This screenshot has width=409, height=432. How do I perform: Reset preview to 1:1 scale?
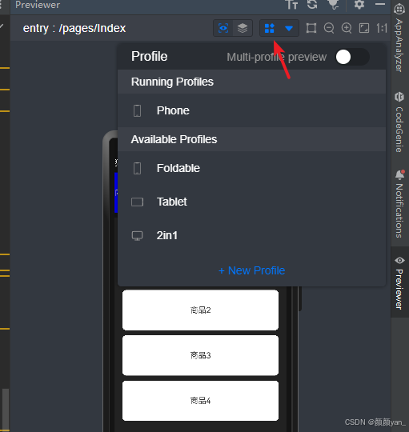click(x=382, y=28)
